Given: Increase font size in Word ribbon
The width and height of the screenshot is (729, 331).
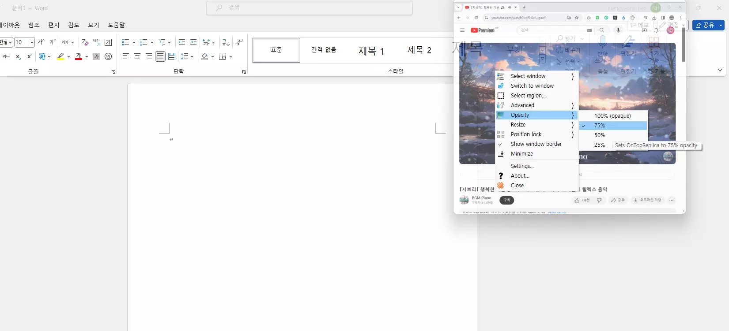Looking at the screenshot, I should pyautogui.click(x=41, y=42).
